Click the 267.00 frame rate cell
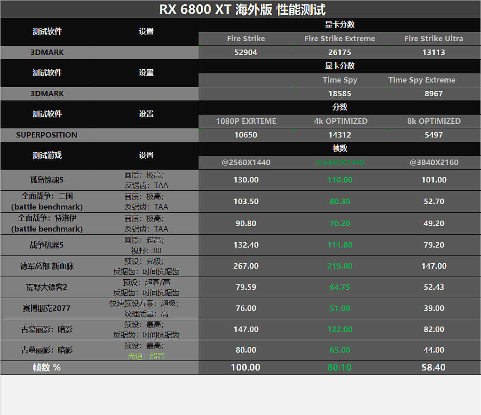The width and height of the screenshot is (481, 415). (x=246, y=266)
